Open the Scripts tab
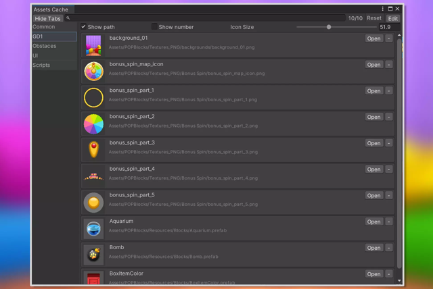Image resolution: width=433 pixels, height=289 pixels. [54, 65]
